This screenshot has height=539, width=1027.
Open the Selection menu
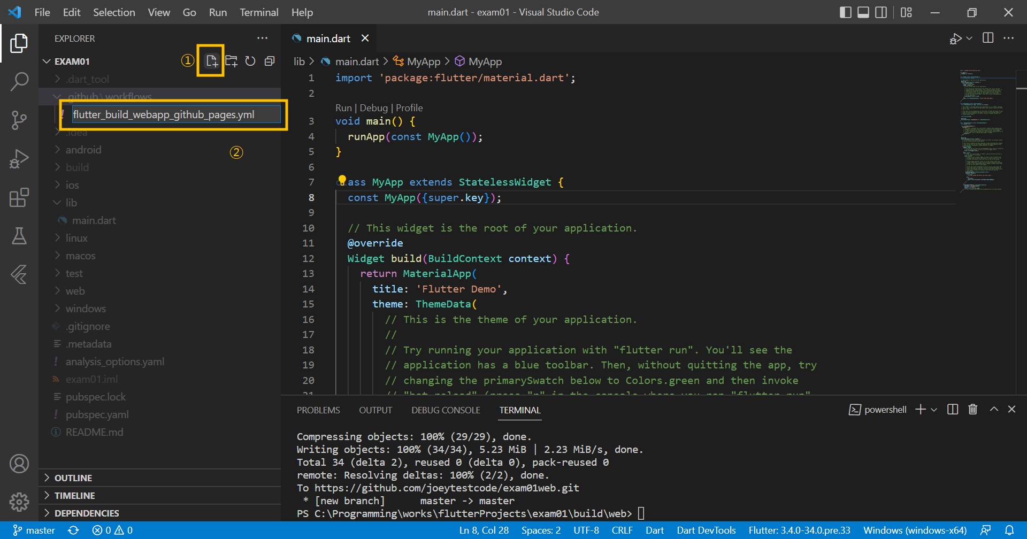tap(114, 12)
